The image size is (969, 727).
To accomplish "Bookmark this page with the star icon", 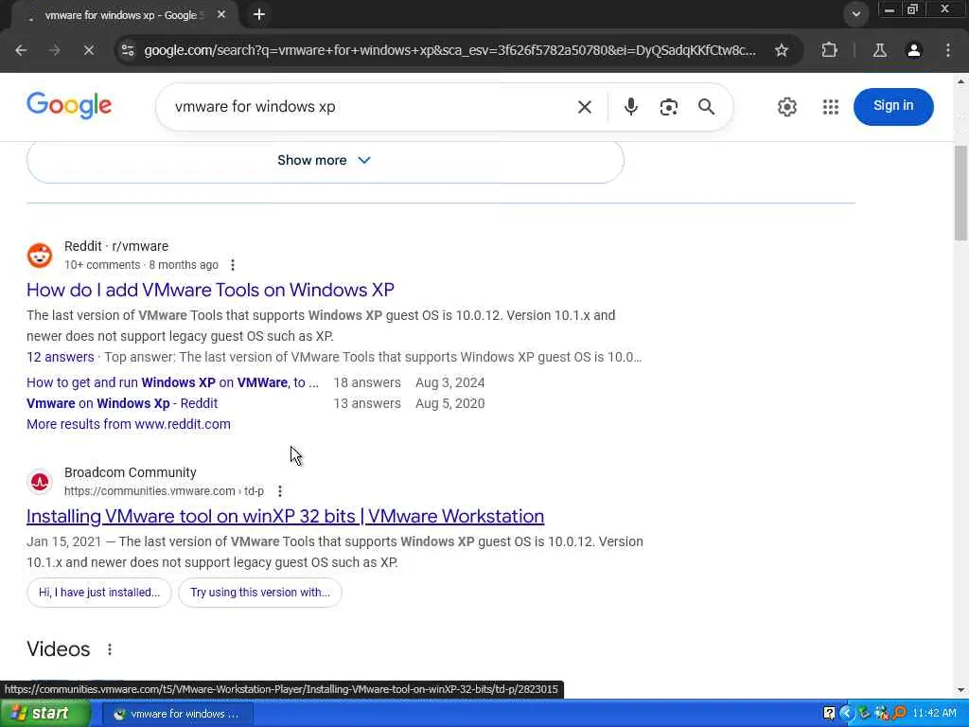I will [782, 50].
